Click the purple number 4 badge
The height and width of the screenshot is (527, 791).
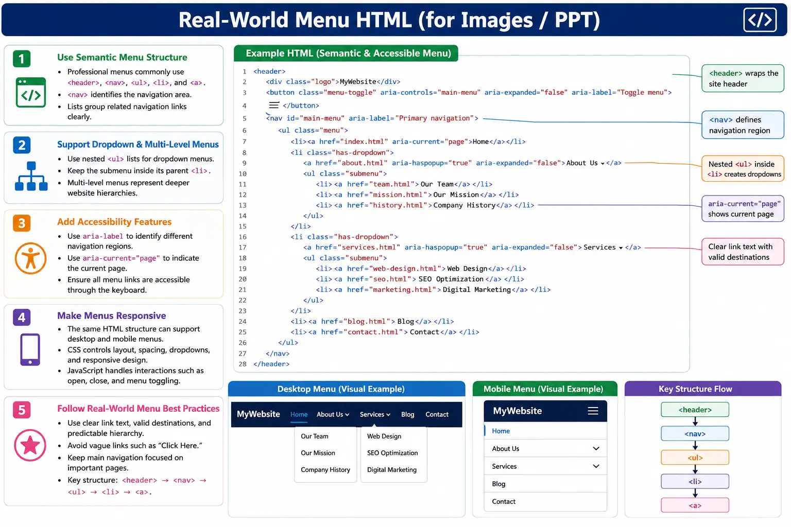click(22, 318)
